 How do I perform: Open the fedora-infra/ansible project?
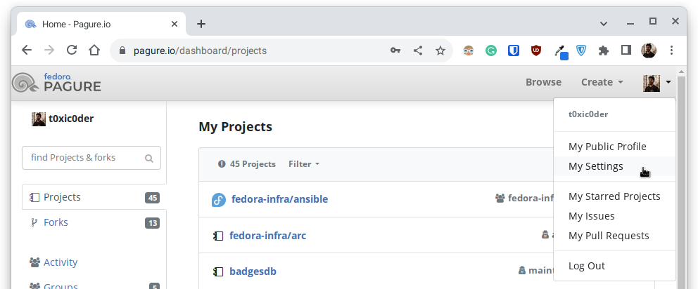(x=279, y=199)
